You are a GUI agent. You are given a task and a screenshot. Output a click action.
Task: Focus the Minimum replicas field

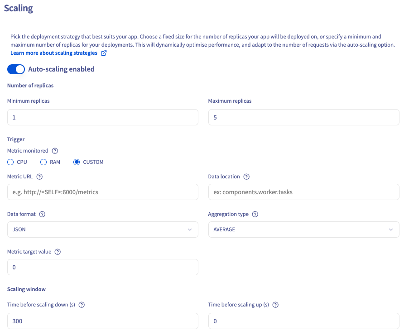coord(103,117)
